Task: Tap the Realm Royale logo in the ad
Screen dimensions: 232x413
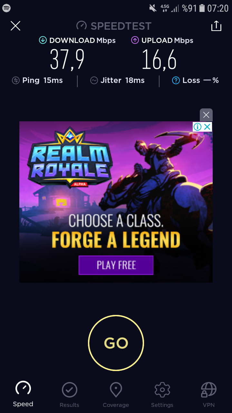Action: point(69,158)
